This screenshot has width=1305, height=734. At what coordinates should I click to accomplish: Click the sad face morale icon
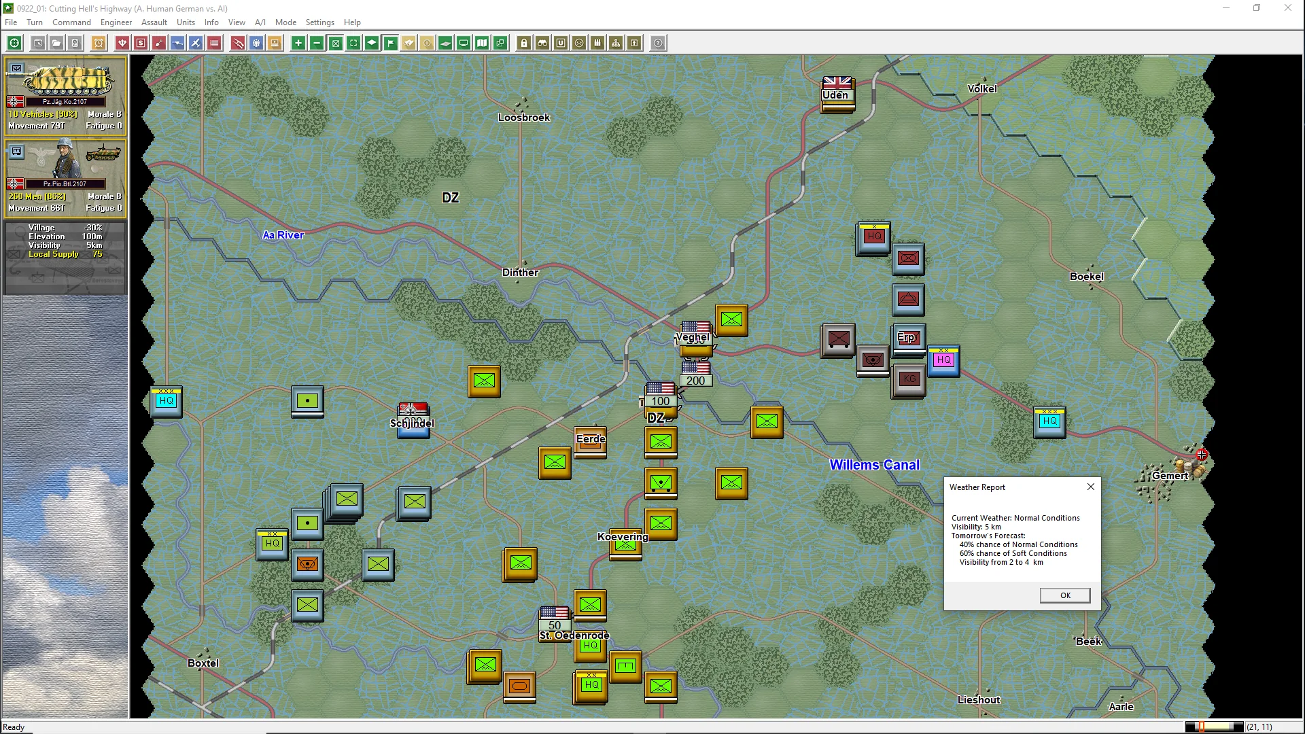579,43
